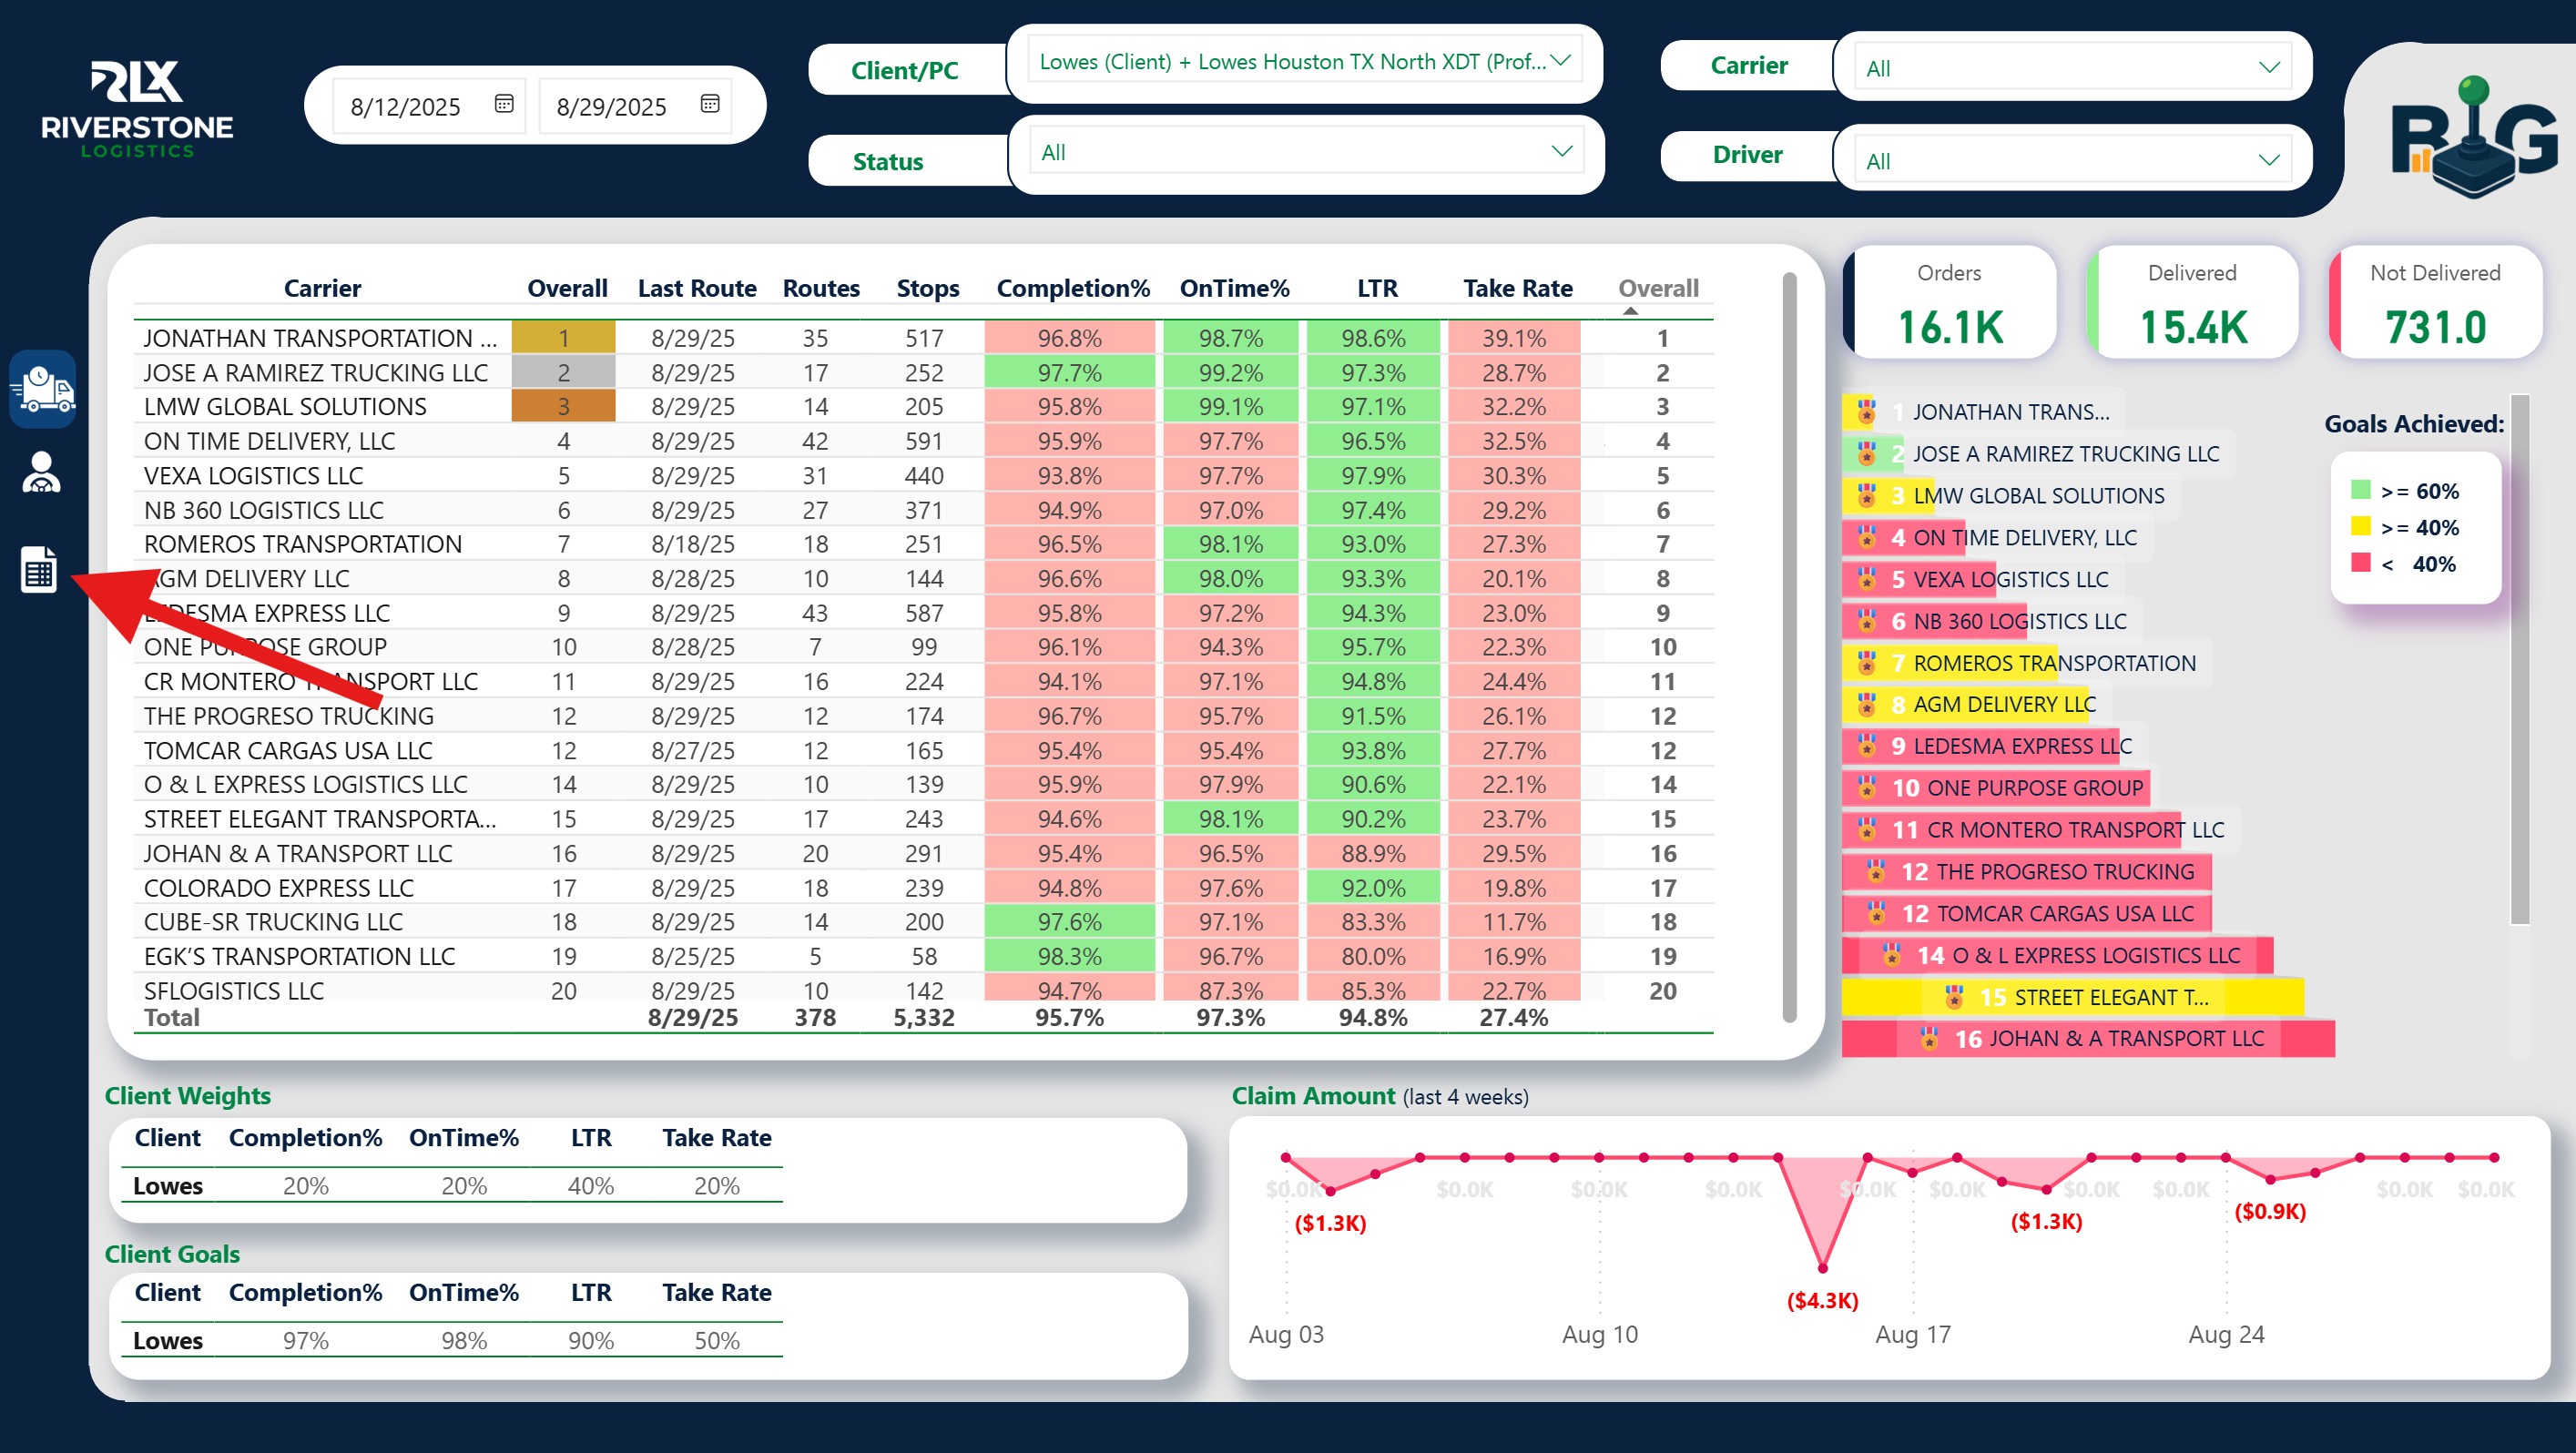Open the delivery truck carrier page icon
Screen dimensions: 2576x1453
point(43,388)
